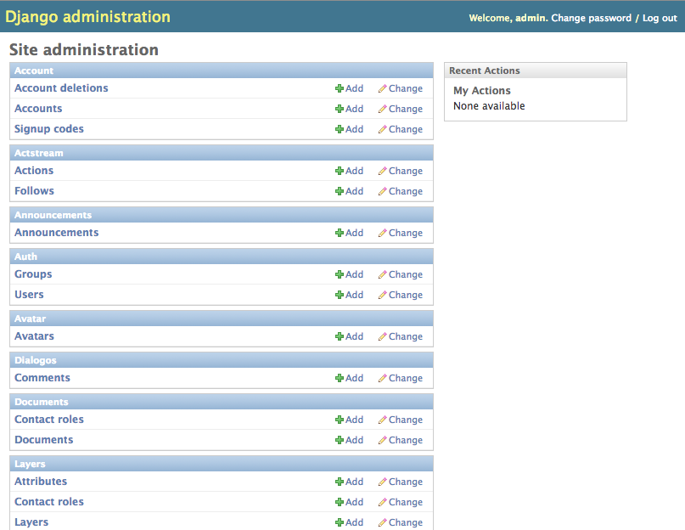Open the Follows model link
Screen dimensions: 685x530
tap(34, 191)
